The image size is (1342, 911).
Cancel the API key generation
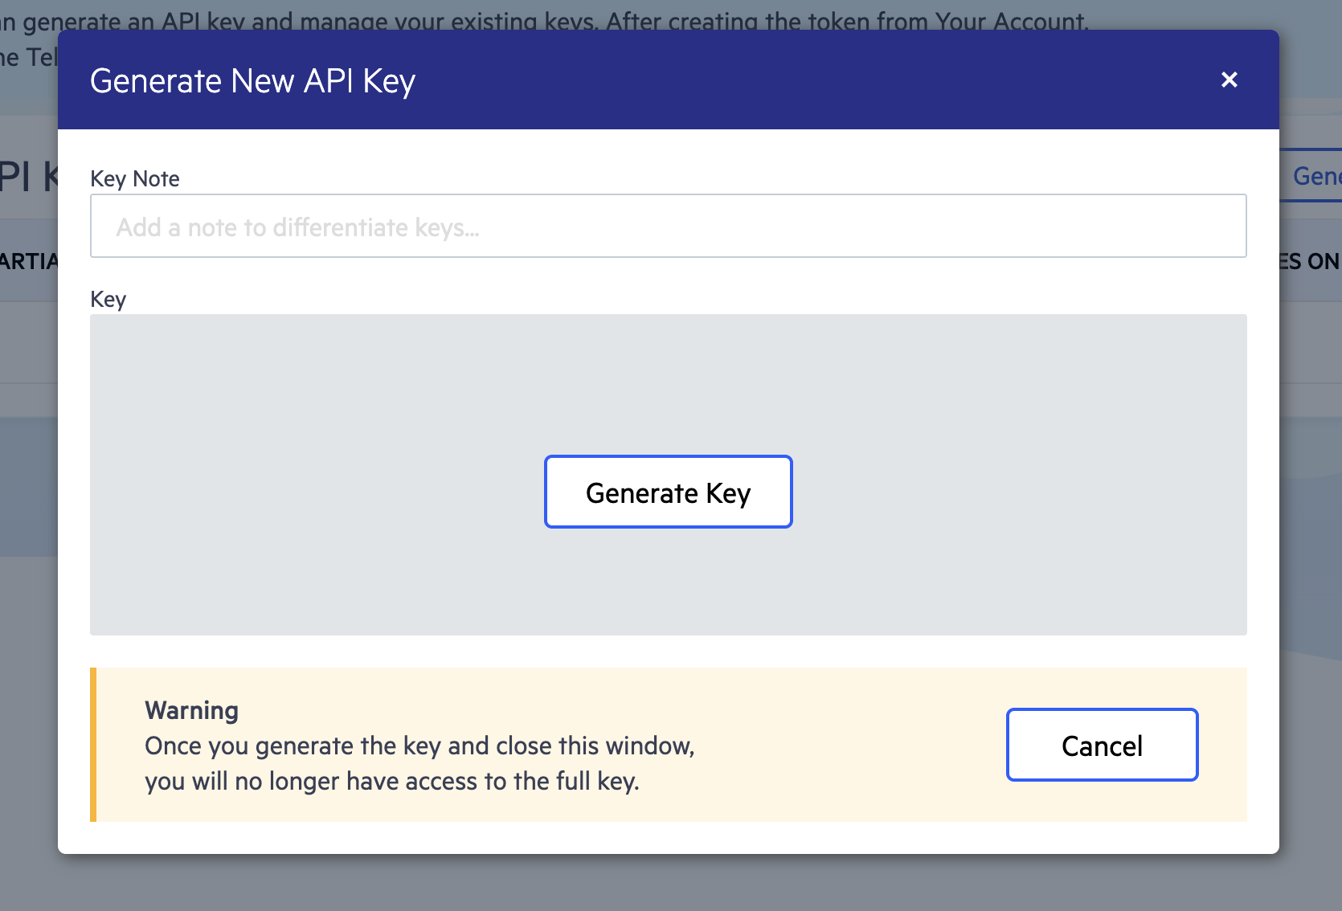point(1101,745)
